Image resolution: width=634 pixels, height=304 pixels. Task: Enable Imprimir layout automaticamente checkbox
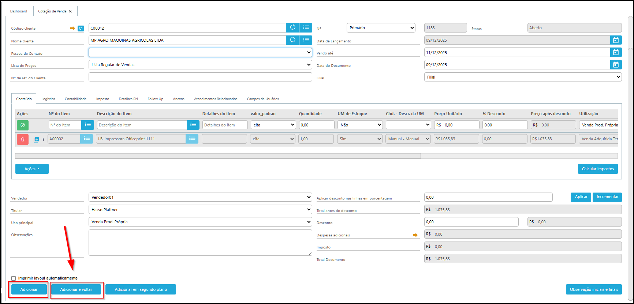[x=14, y=278]
